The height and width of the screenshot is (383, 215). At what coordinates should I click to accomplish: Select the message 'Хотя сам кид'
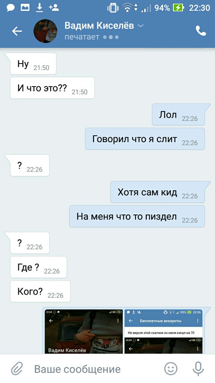157,192
